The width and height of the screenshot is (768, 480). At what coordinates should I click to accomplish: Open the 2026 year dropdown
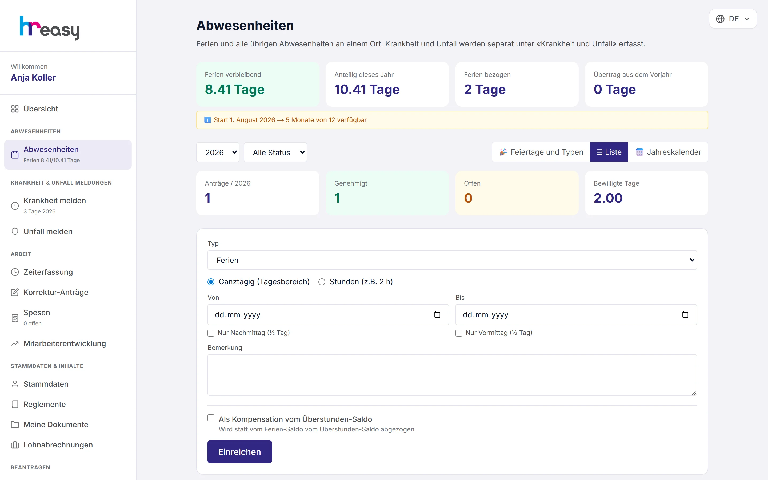coord(218,152)
